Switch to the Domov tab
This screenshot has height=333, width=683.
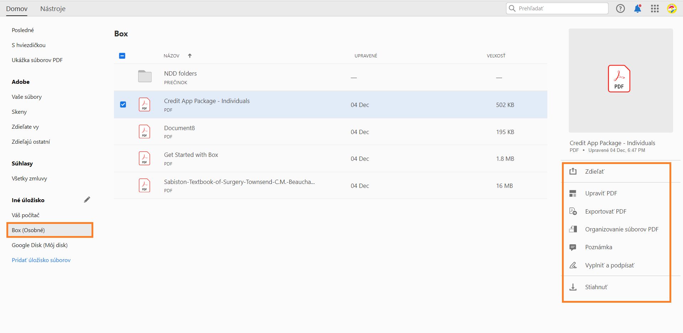pyautogui.click(x=17, y=9)
